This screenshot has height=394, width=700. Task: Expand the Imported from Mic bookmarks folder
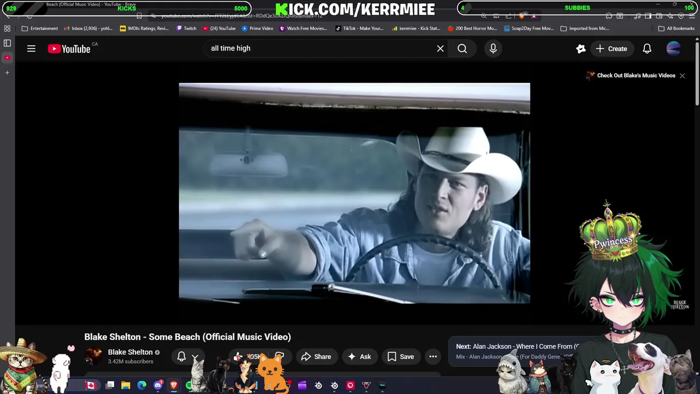585,28
